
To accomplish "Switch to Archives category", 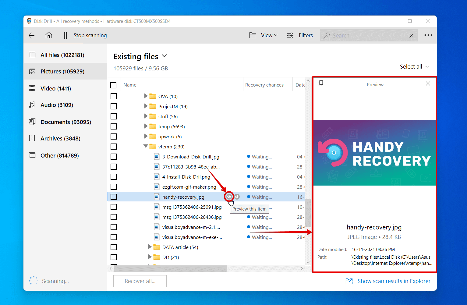I will tap(65, 138).
